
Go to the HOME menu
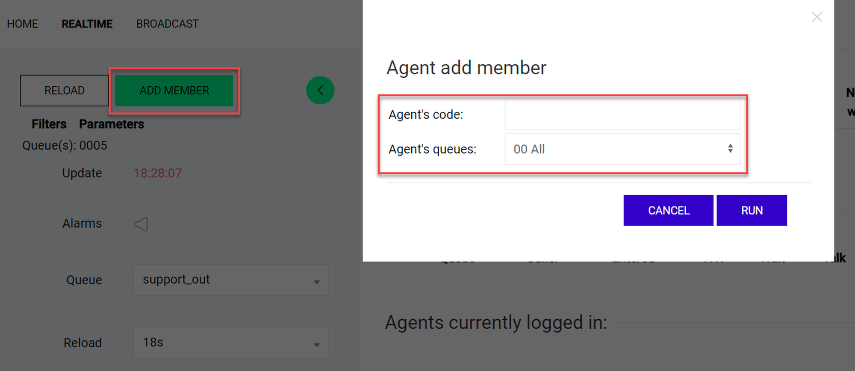pyautogui.click(x=23, y=24)
